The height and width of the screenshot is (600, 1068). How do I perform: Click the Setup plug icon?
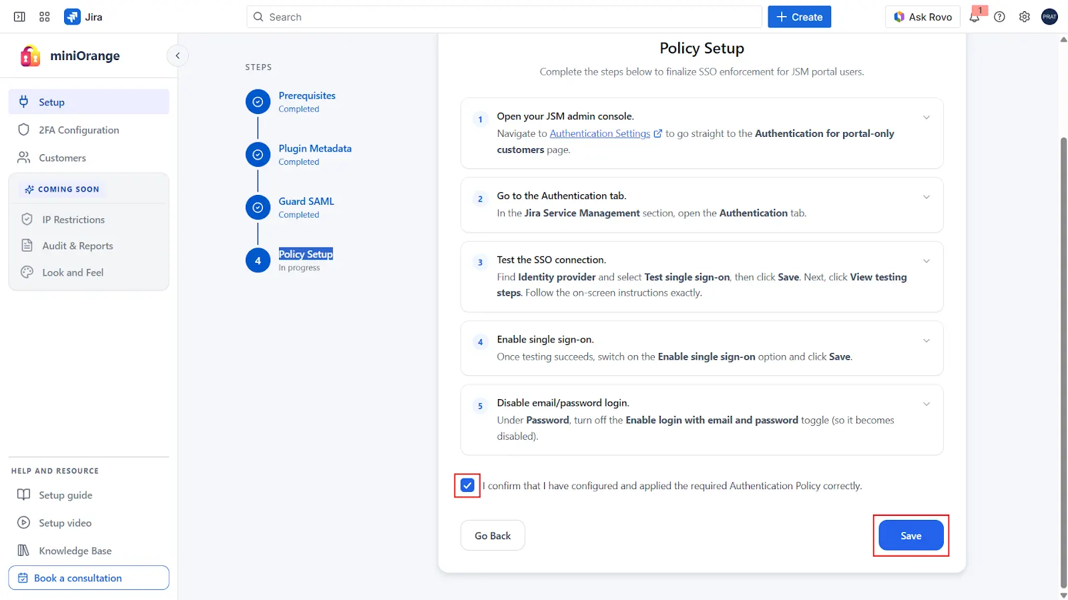[x=24, y=101]
